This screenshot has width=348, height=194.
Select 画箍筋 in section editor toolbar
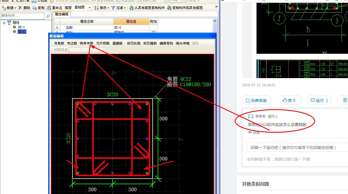click(117, 43)
